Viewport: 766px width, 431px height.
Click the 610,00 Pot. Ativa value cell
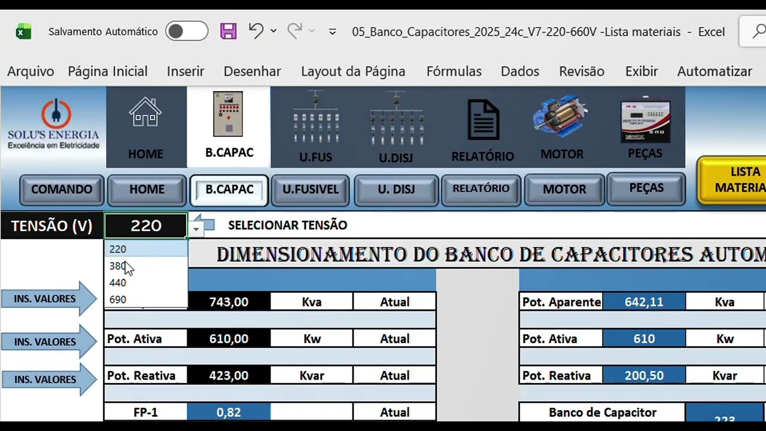coord(229,339)
